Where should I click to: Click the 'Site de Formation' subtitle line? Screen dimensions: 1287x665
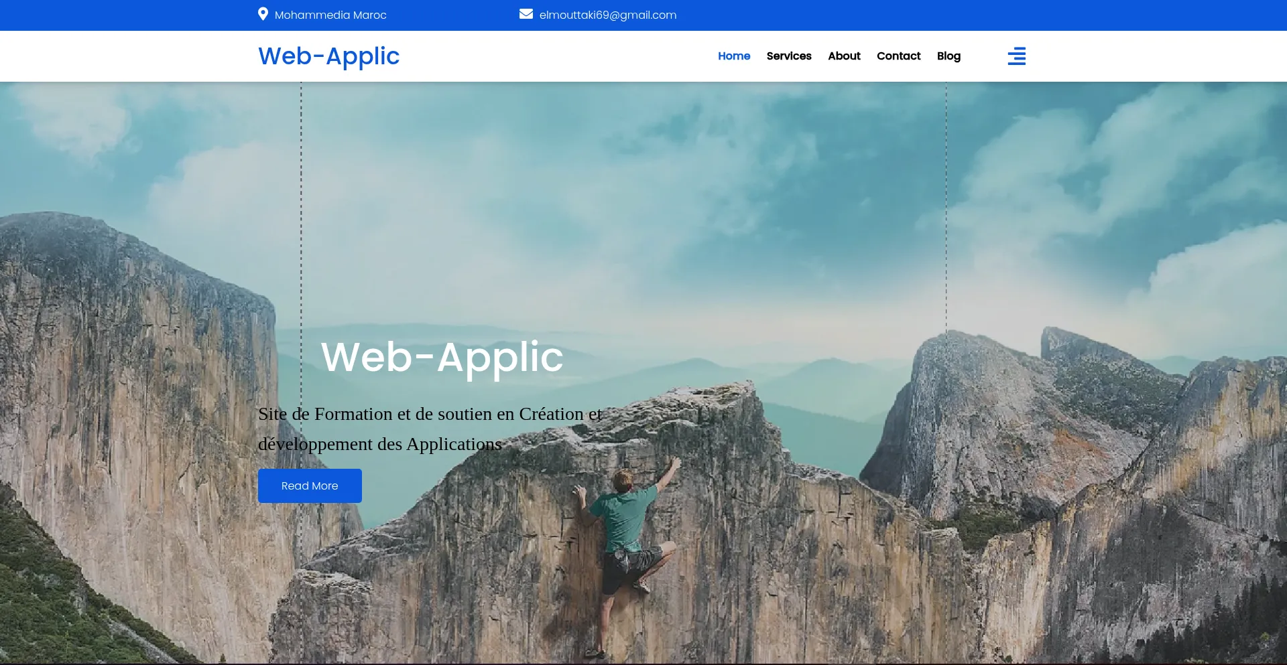click(x=430, y=414)
